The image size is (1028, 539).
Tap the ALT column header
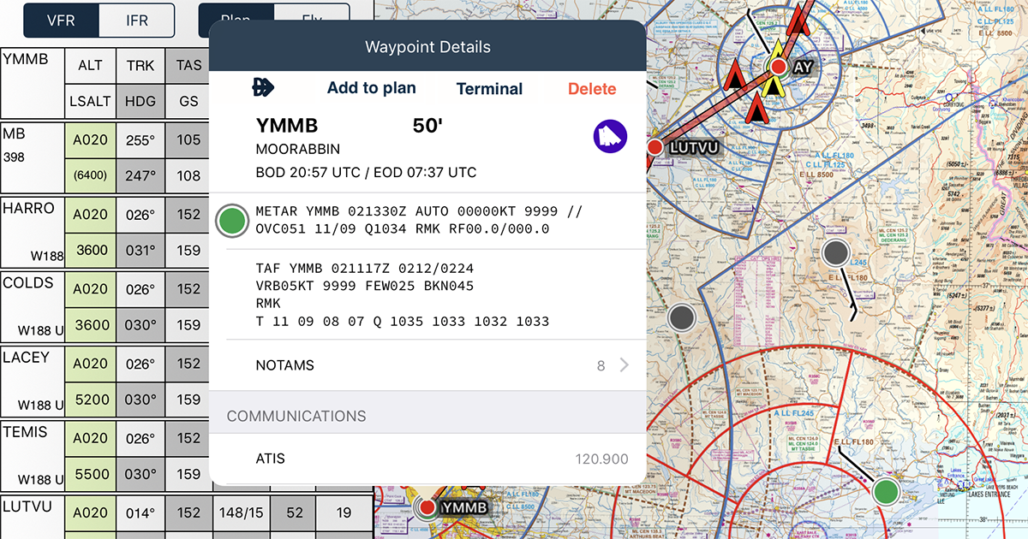[90, 65]
